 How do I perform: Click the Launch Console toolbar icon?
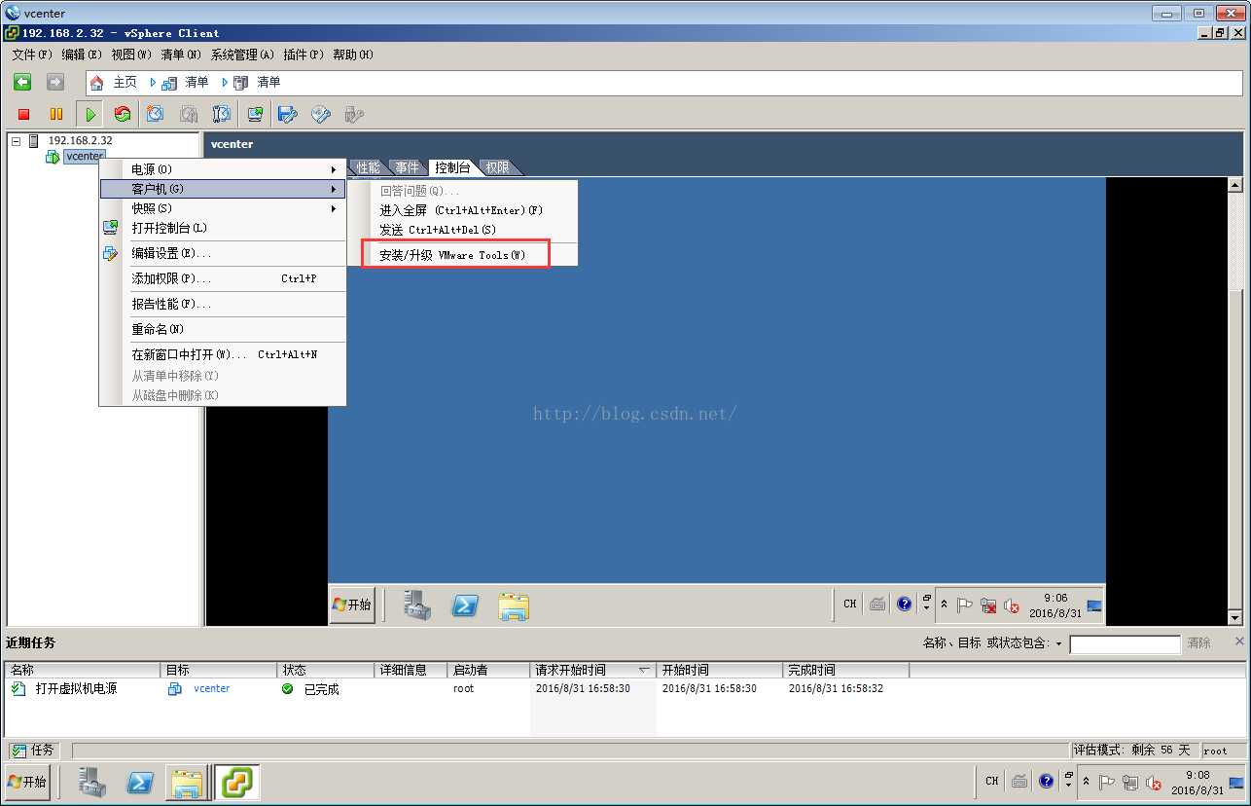point(255,115)
